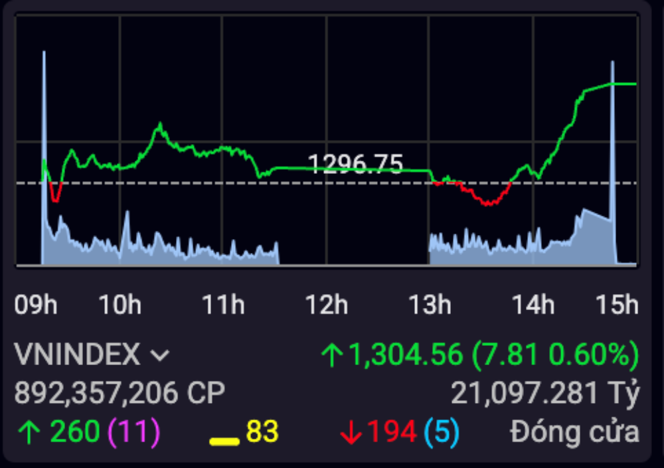Viewport: 664px width, 468px height.
Task: Select the 1,304.56 index price value
Action: (x=405, y=354)
